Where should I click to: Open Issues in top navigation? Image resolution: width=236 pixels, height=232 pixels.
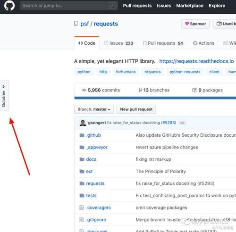164,6
